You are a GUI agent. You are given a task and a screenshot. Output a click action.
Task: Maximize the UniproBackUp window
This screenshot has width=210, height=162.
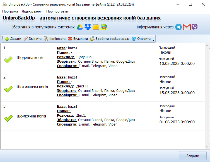click(190, 4)
